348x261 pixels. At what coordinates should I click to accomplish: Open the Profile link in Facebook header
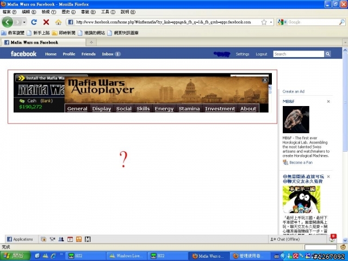69,54
